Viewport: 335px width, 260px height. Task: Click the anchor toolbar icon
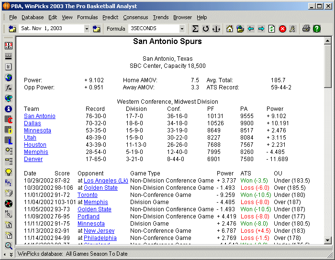tap(216, 29)
